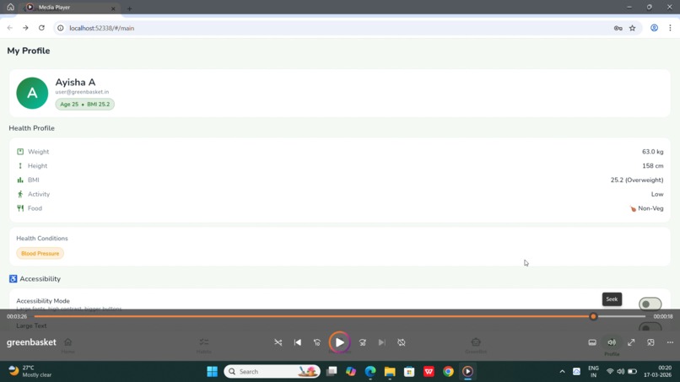Toggle the Accessibility Mode switch
Screen dimensions: 680x382
650,304
